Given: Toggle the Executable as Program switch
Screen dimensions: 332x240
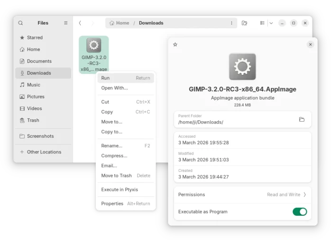Looking at the screenshot, I should 300,212.
